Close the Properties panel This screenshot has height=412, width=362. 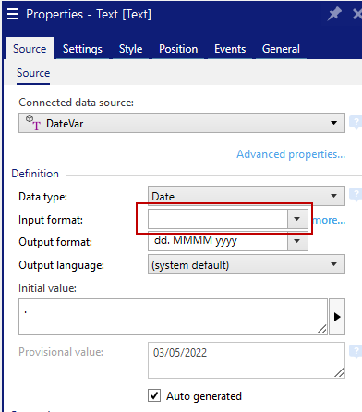[x=357, y=14]
